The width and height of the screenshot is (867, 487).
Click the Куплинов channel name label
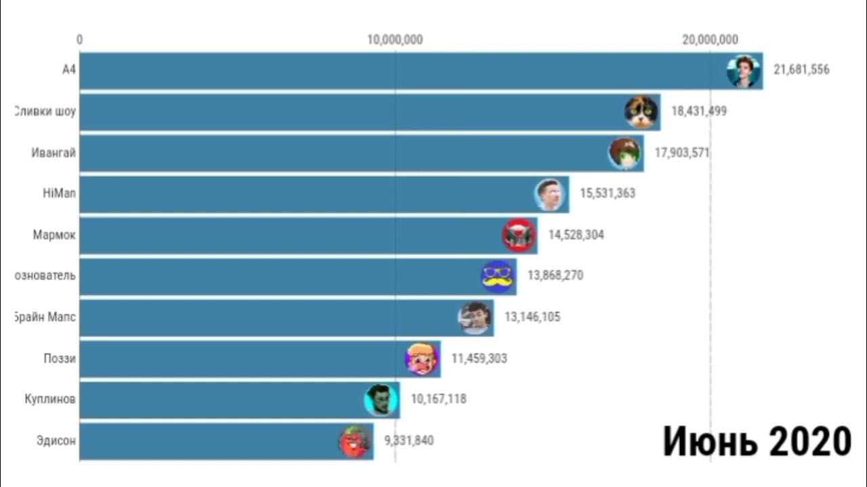pyautogui.click(x=50, y=399)
